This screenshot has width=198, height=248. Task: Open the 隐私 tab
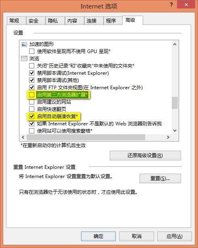click(x=55, y=21)
